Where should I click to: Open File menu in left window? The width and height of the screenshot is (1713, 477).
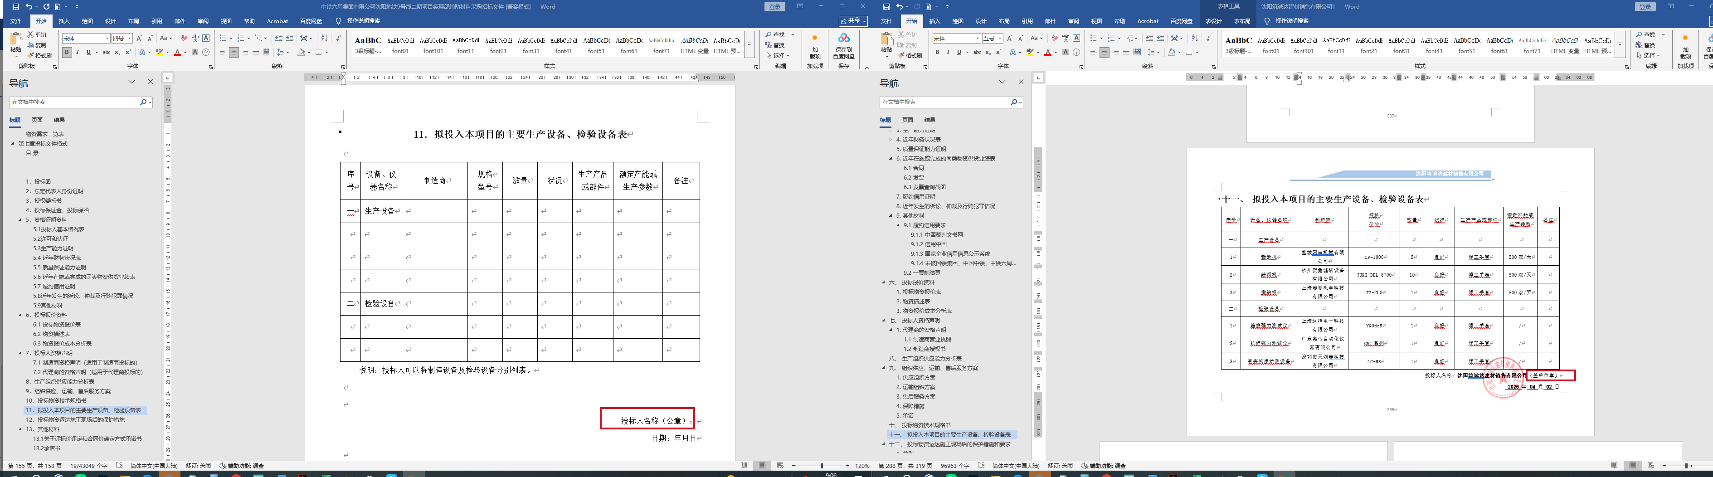(x=16, y=21)
